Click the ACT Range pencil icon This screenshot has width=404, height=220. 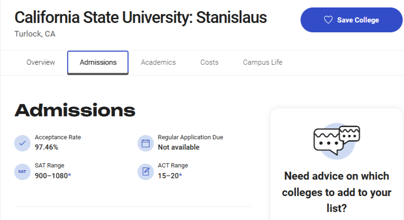(146, 172)
